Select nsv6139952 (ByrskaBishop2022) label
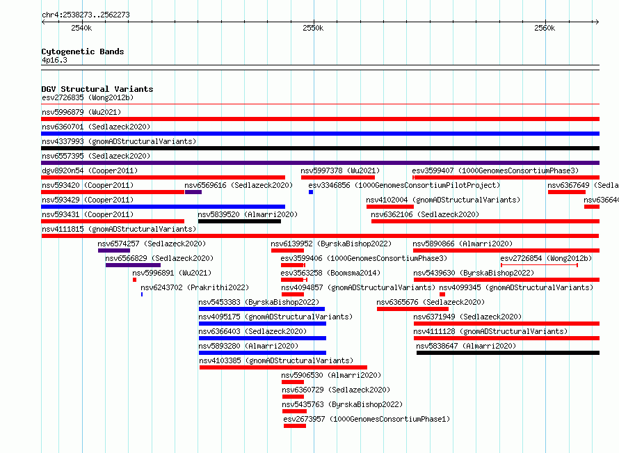The width and height of the screenshot is (619, 453). (x=331, y=244)
